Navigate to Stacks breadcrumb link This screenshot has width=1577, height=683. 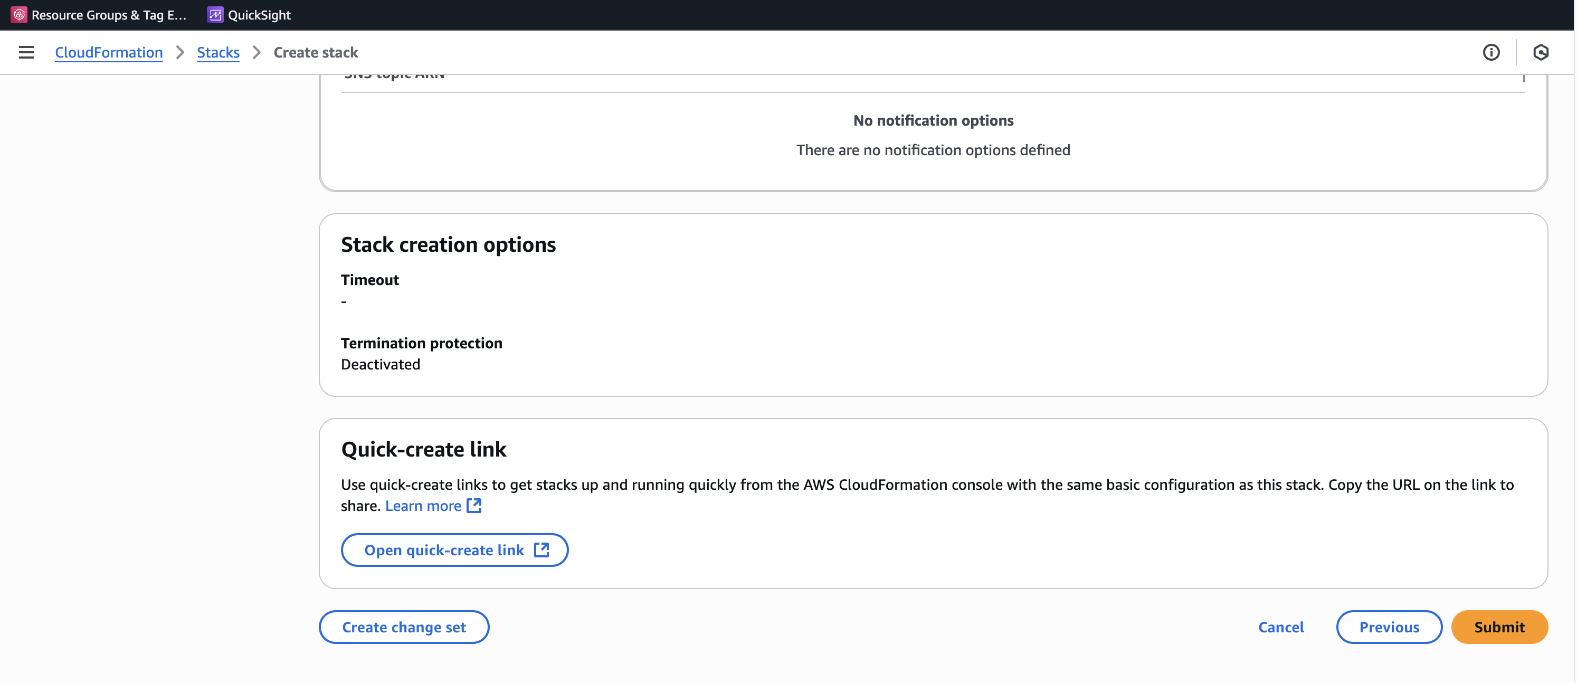218,53
